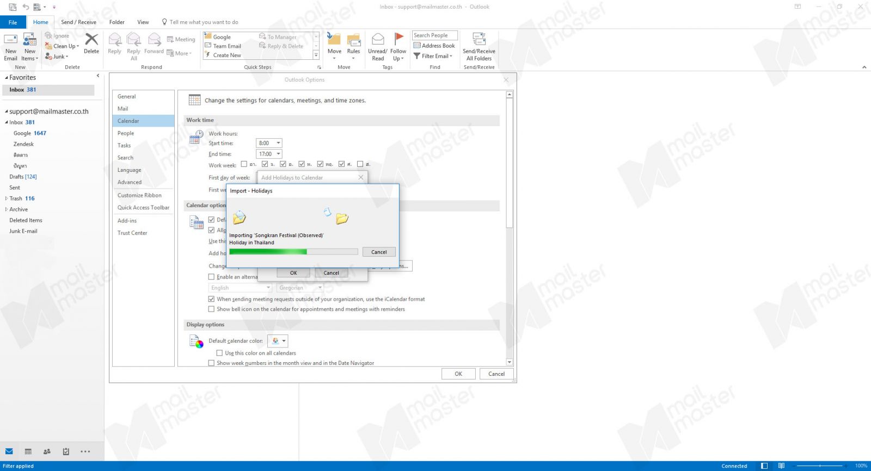Switch to Mail view in navigation bar
This screenshot has width=871, height=471.
(9, 451)
